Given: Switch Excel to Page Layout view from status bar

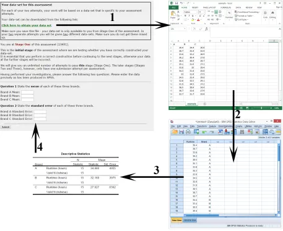Looking at the screenshot, I should click(x=241, y=108).
